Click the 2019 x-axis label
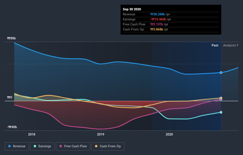Viewport: 243px width, 155px height. click(101, 134)
